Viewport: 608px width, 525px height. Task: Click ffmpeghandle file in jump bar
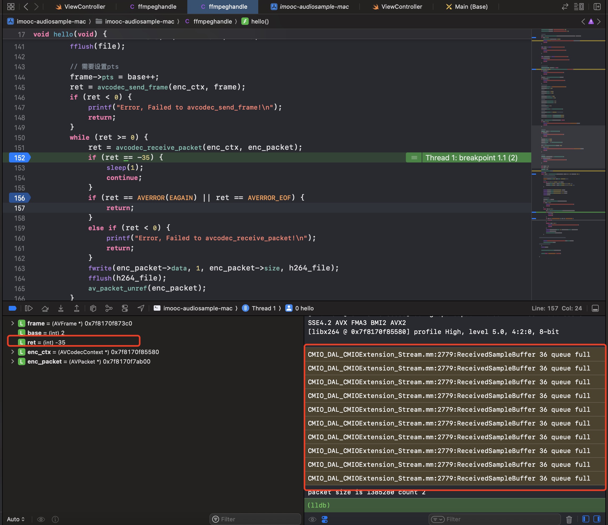209,21
